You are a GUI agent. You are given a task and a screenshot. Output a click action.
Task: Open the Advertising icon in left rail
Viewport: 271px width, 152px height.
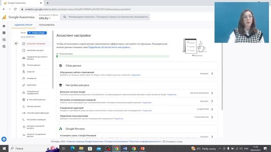click(x=4, y=46)
